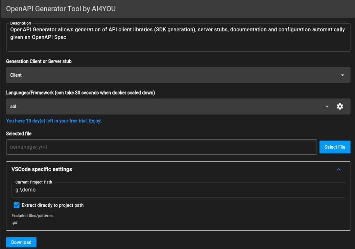Click the Current Project Path field
Viewport: 355px width, 249px height.
tap(178, 190)
